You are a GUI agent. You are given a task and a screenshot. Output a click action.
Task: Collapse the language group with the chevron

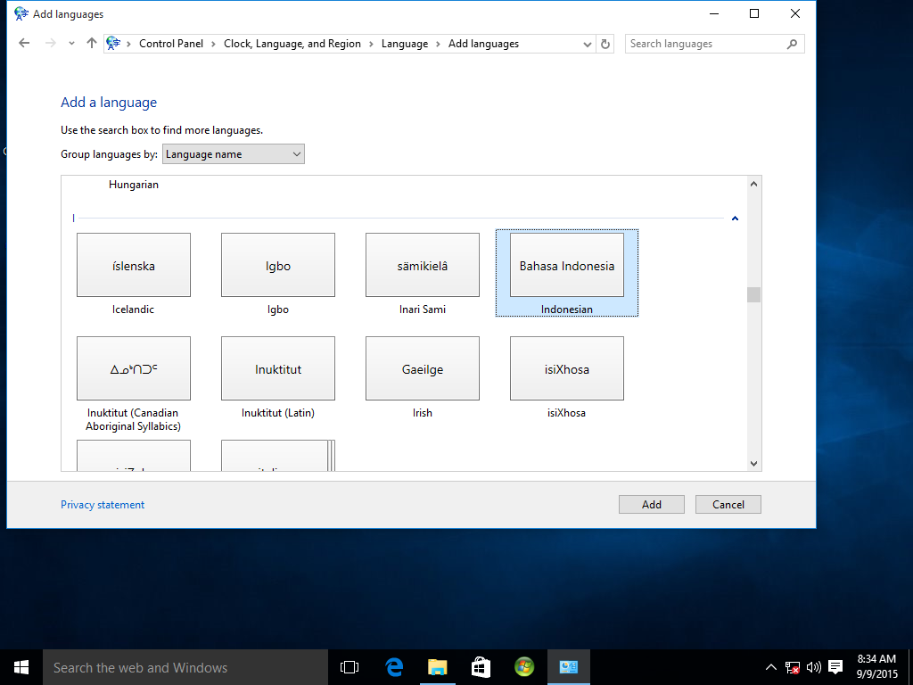point(734,218)
